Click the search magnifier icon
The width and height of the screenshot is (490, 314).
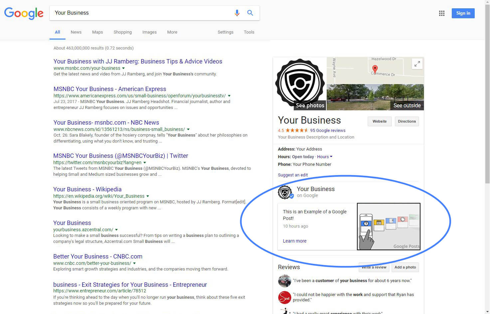250,13
